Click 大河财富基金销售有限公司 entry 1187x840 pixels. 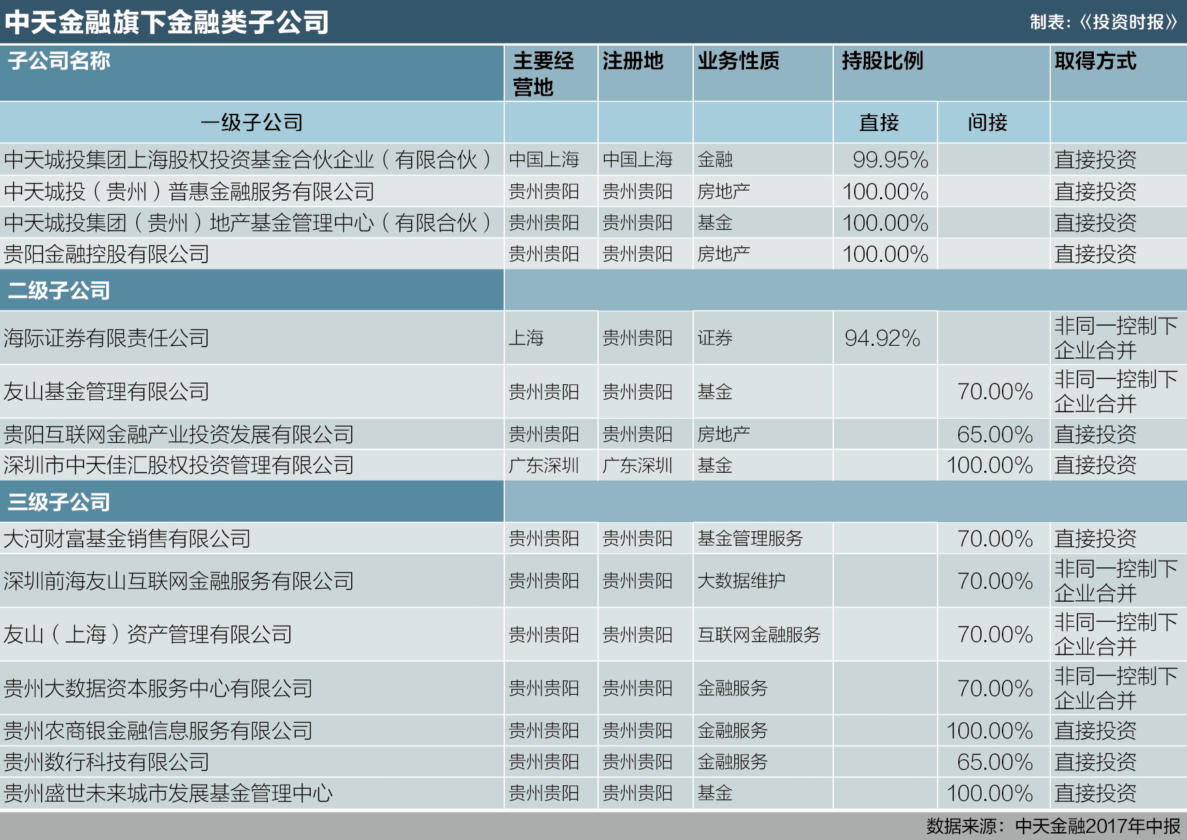[x=128, y=539]
